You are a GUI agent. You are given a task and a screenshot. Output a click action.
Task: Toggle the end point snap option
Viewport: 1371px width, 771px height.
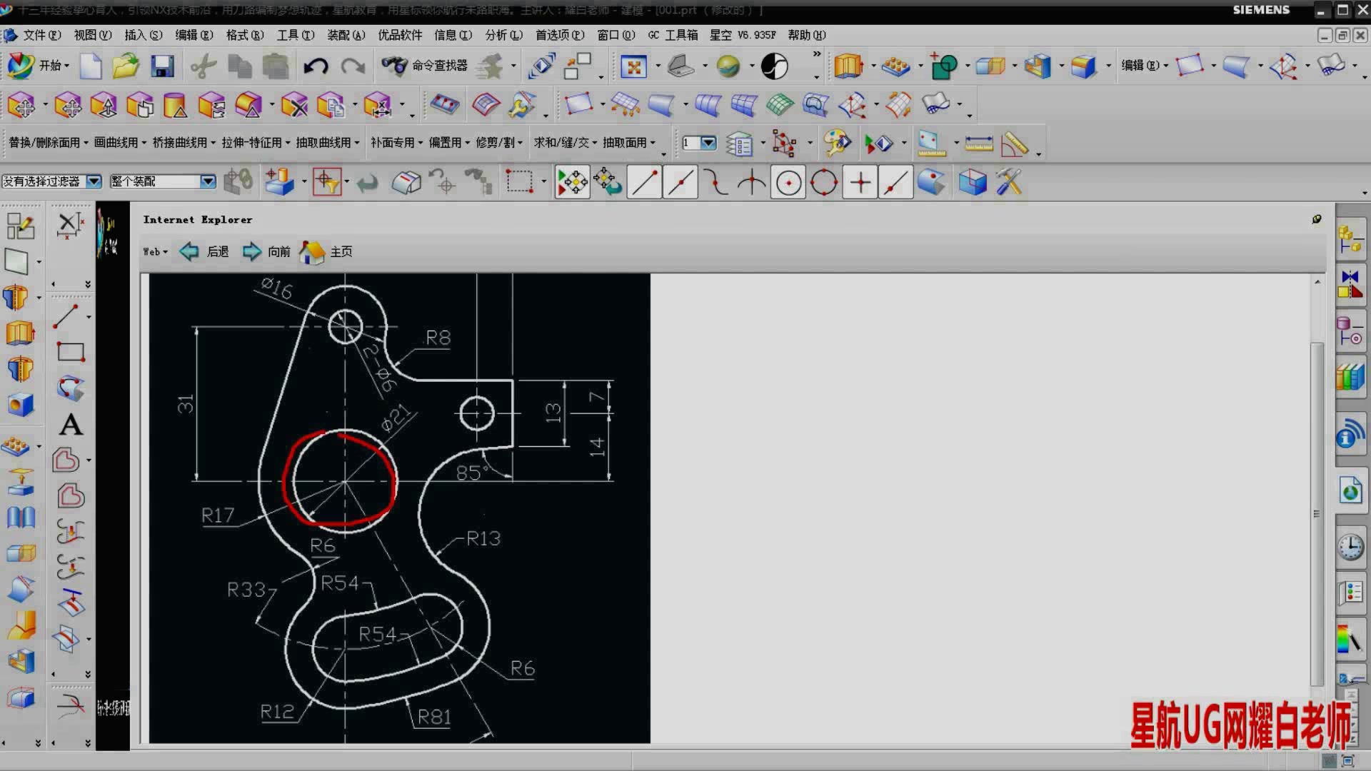(644, 183)
